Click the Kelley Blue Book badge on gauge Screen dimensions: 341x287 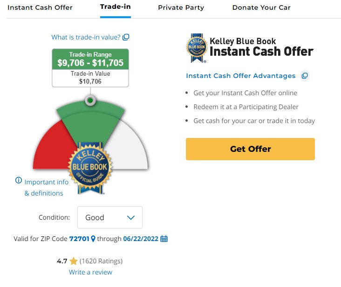pos(90,168)
